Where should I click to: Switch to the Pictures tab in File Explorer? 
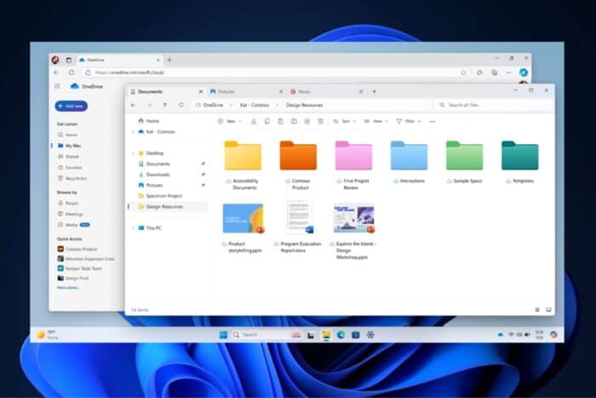pos(246,92)
